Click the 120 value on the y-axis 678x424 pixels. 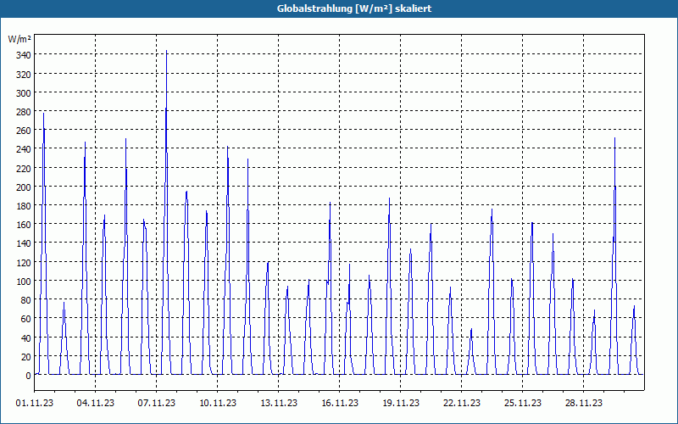pos(24,263)
